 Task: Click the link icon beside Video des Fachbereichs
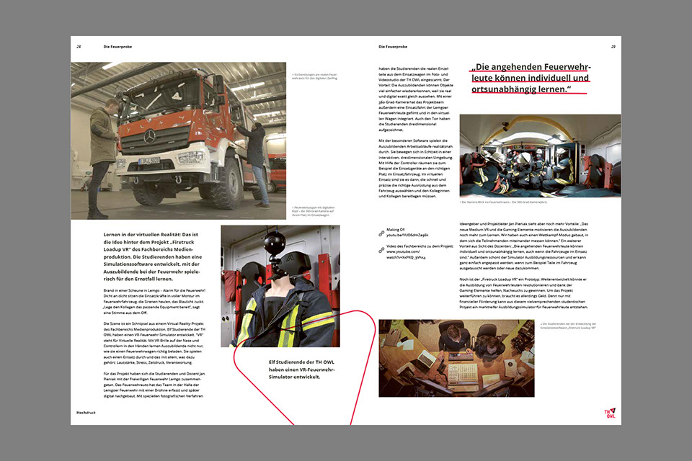(x=381, y=250)
